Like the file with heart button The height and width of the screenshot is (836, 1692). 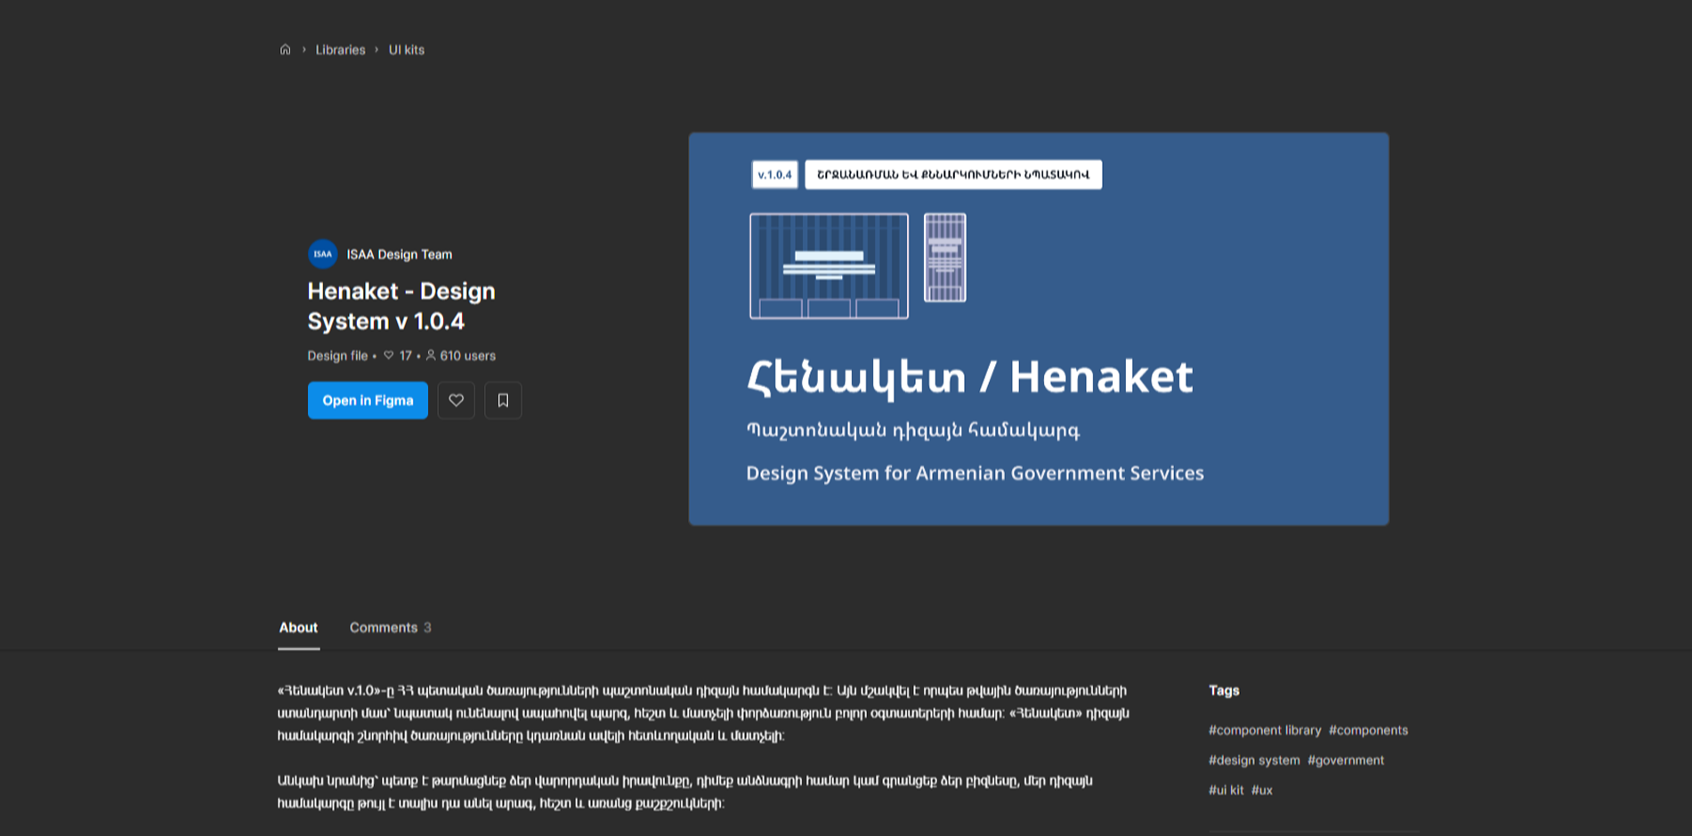pyautogui.click(x=456, y=400)
